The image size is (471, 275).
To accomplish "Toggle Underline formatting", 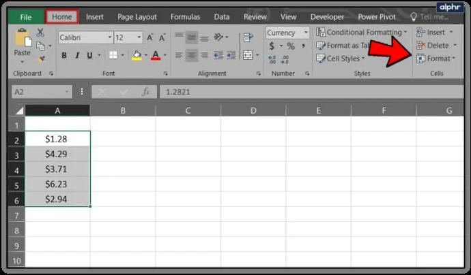I will [x=89, y=55].
